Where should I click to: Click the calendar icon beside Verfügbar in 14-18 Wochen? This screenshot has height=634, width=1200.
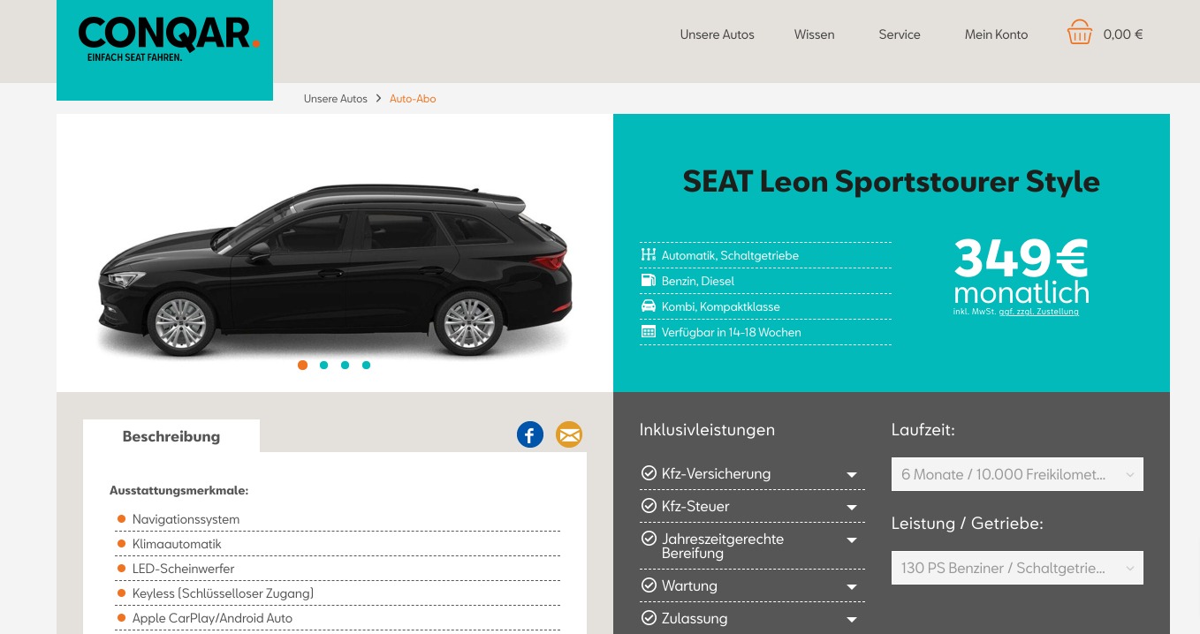[648, 332]
